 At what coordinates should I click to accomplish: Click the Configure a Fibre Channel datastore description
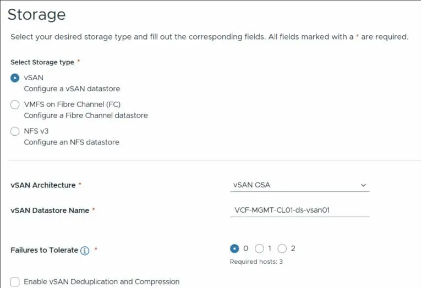coord(86,116)
